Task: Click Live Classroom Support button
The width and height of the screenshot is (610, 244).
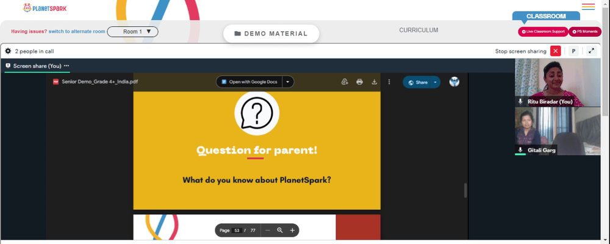Action: [x=543, y=32]
